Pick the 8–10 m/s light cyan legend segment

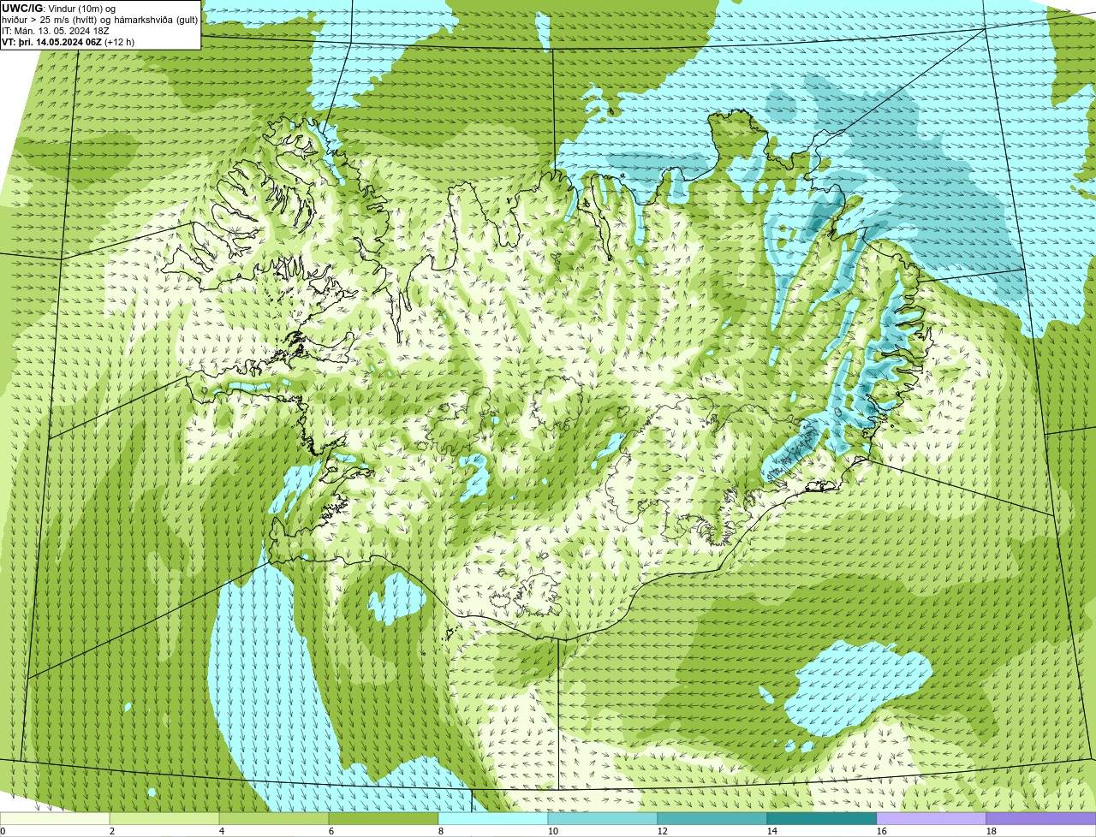(x=493, y=819)
